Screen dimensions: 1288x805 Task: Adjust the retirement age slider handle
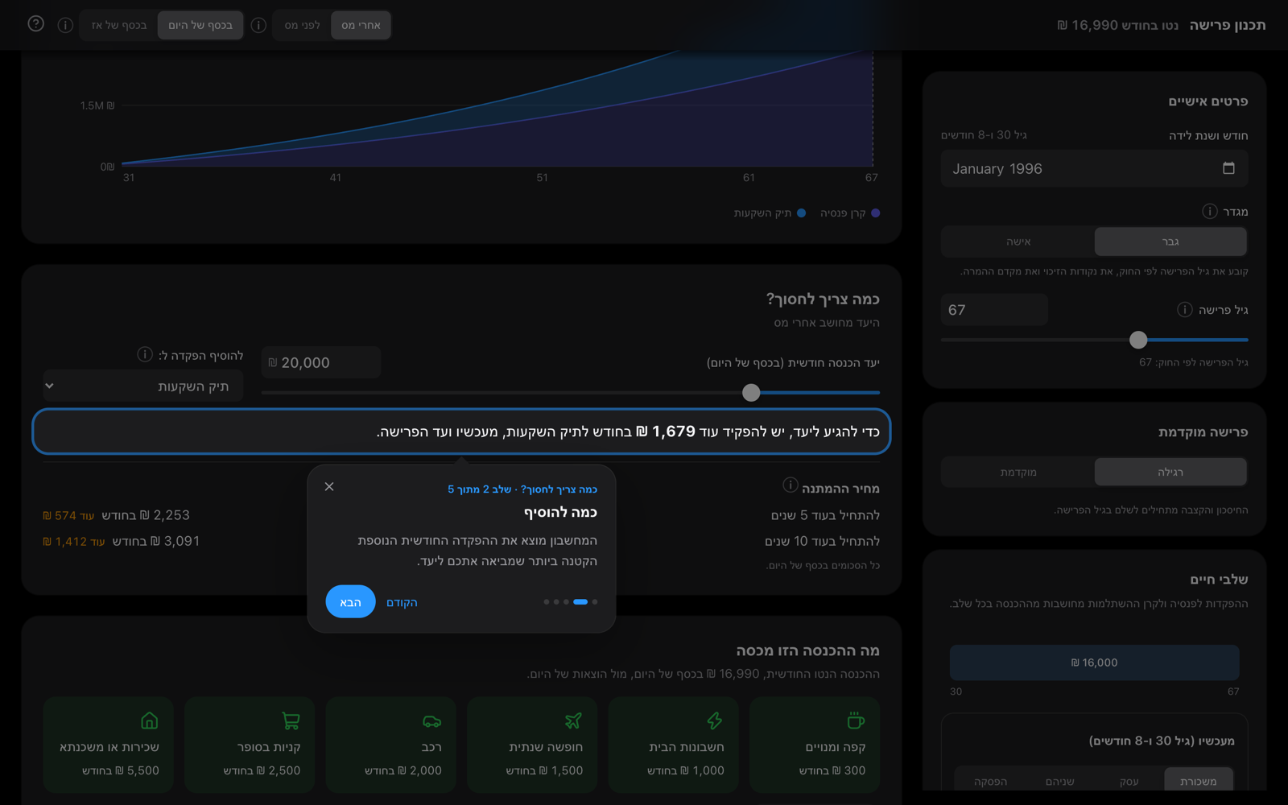point(1138,340)
